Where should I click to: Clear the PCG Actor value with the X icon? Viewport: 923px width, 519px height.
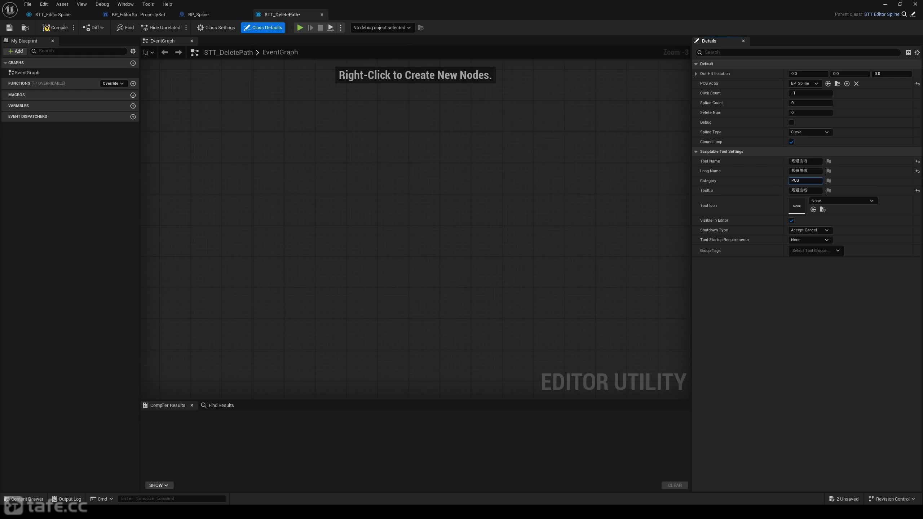click(856, 84)
